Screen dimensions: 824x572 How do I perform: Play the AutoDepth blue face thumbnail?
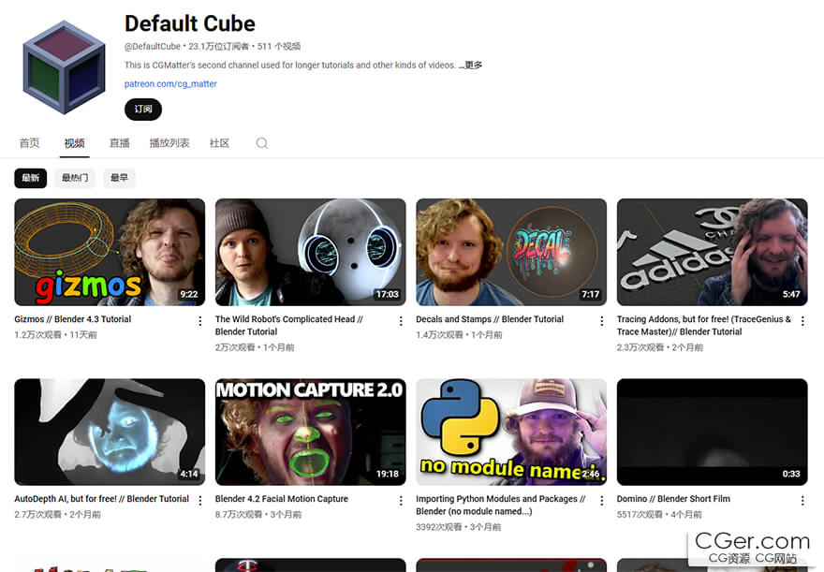[110, 432]
